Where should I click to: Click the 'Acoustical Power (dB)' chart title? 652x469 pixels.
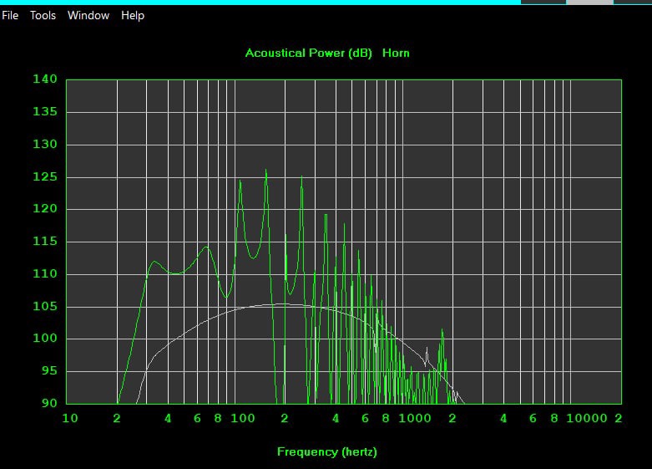click(309, 53)
